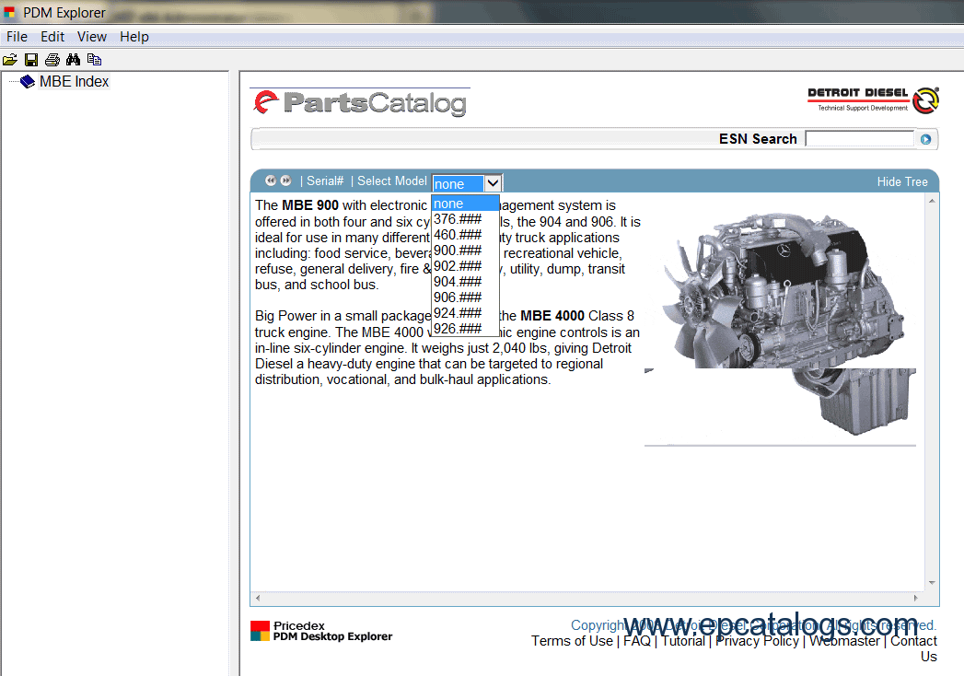The image size is (964, 676).
Task: Click the Copy toolbar icon
Action: pyautogui.click(x=94, y=60)
